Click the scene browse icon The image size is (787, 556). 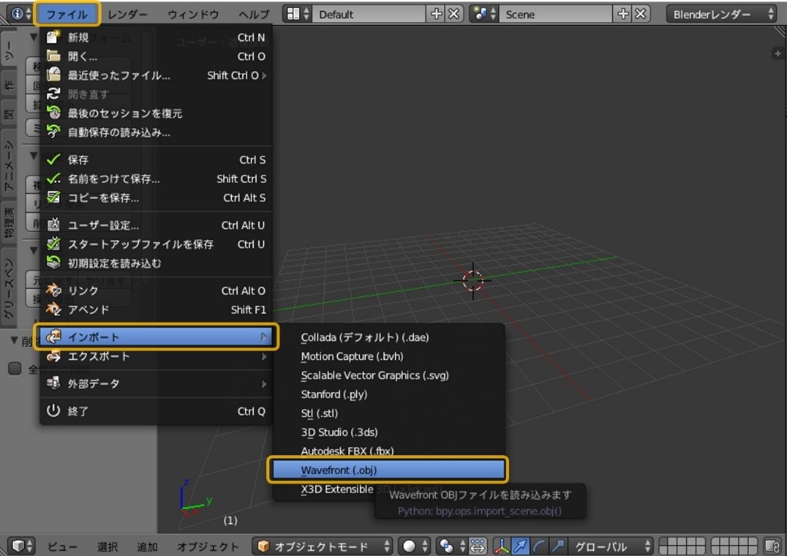point(483,14)
